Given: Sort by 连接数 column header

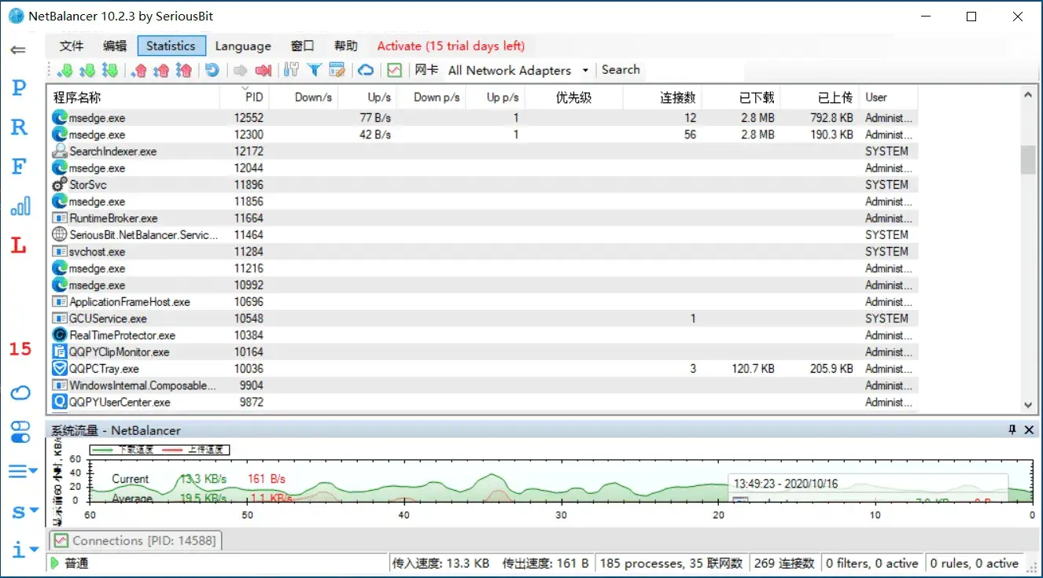Looking at the screenshot, I should 662,98.
